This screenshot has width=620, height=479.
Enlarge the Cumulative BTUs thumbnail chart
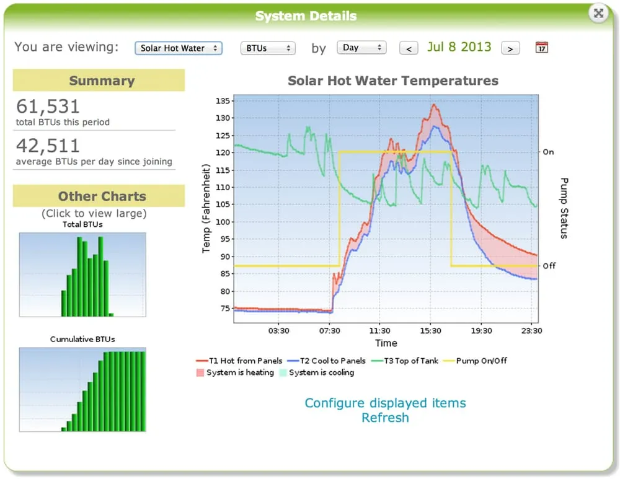[x=82, y=389]
